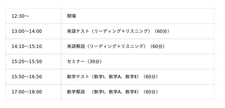The image size is (225, 108).
Task: Click （60分） in the 英語テスト row
Action: point(161,31)
